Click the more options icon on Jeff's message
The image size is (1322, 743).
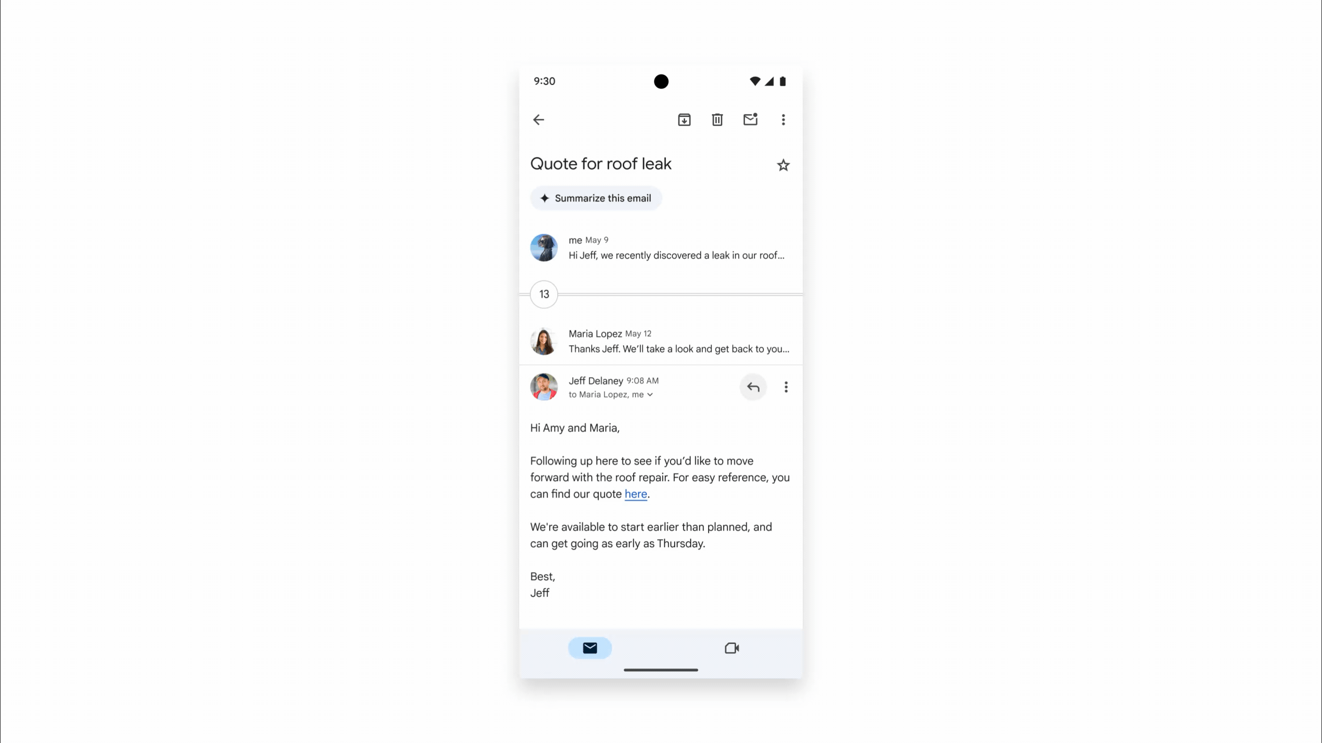click(785, 386)
